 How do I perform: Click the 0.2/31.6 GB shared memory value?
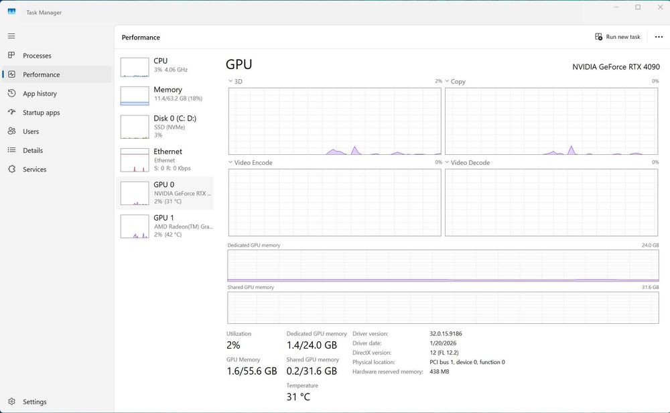click(312, 371)
